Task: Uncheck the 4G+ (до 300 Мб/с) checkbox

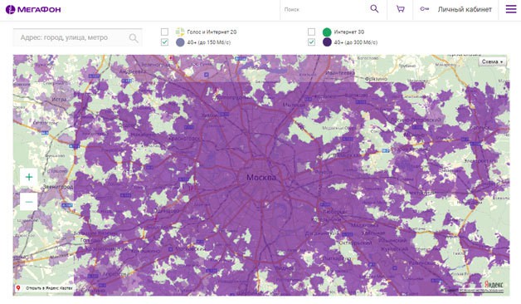Action: [x=311, y=42]
